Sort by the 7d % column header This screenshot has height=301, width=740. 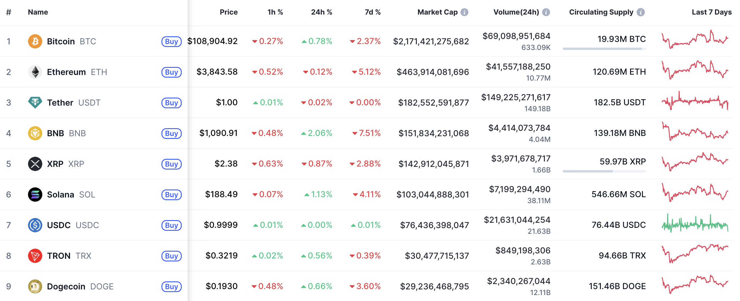click(372, 12)
